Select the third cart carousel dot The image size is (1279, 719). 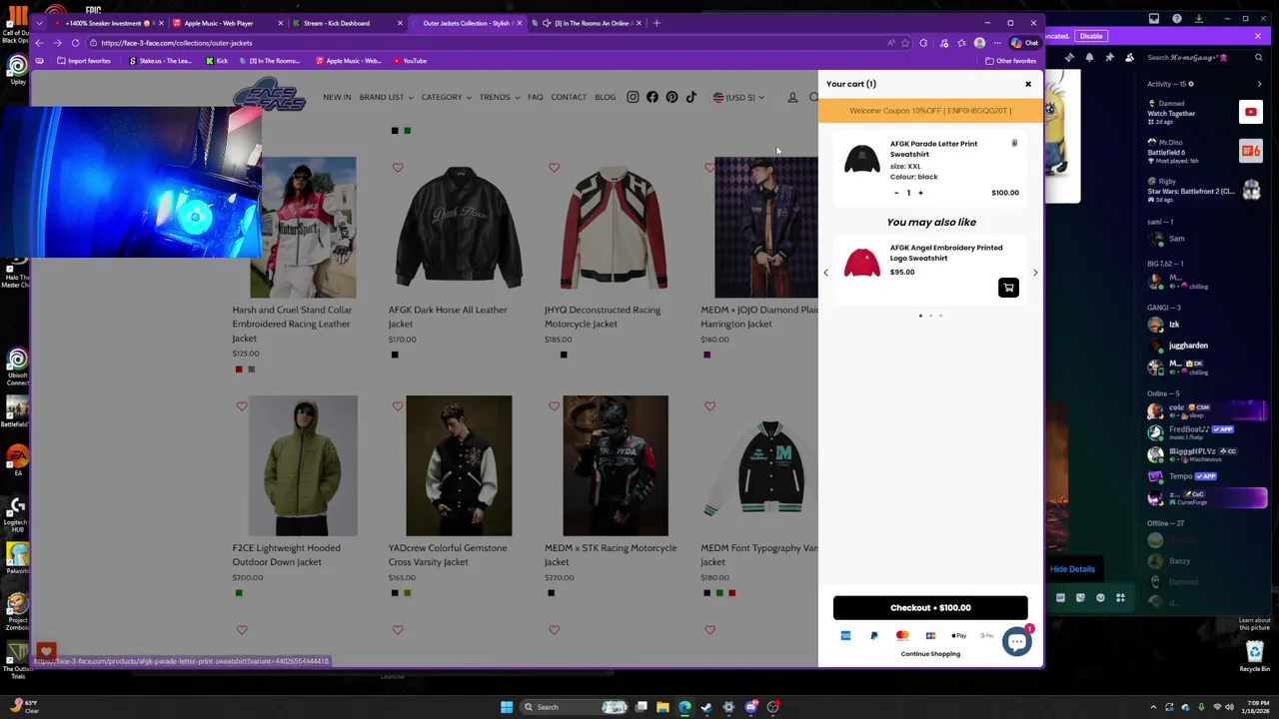(x=940, y=316)
